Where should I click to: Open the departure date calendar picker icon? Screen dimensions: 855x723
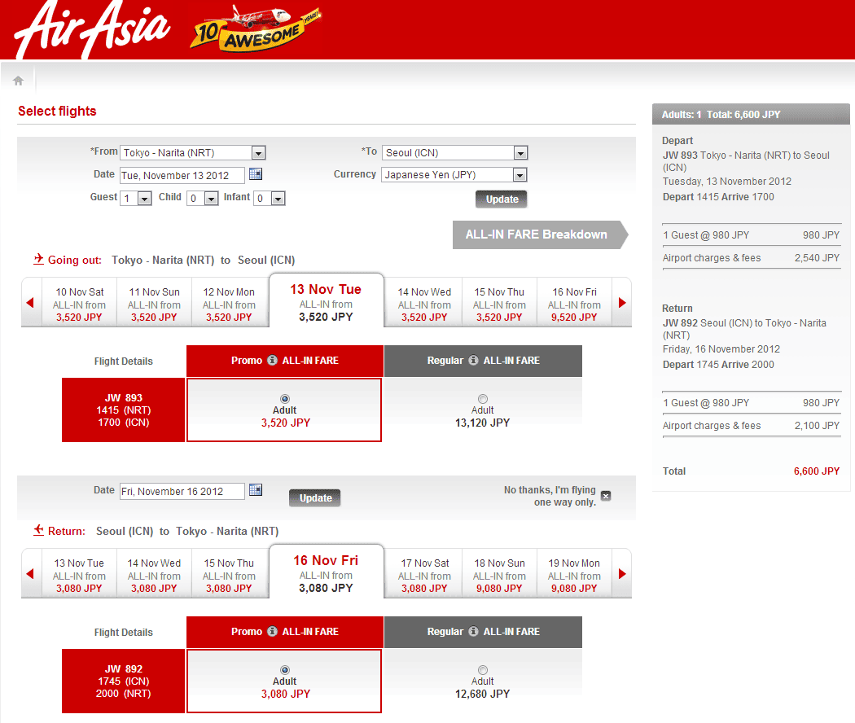[x=255, y=174]
